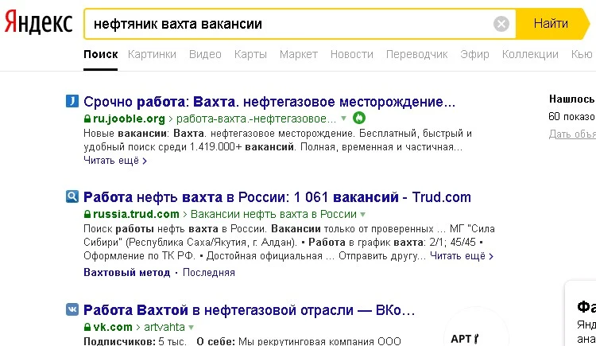Screen dimensions: 596x346
Task: Select the Поиск tab
Action: [x=100, y=54]
